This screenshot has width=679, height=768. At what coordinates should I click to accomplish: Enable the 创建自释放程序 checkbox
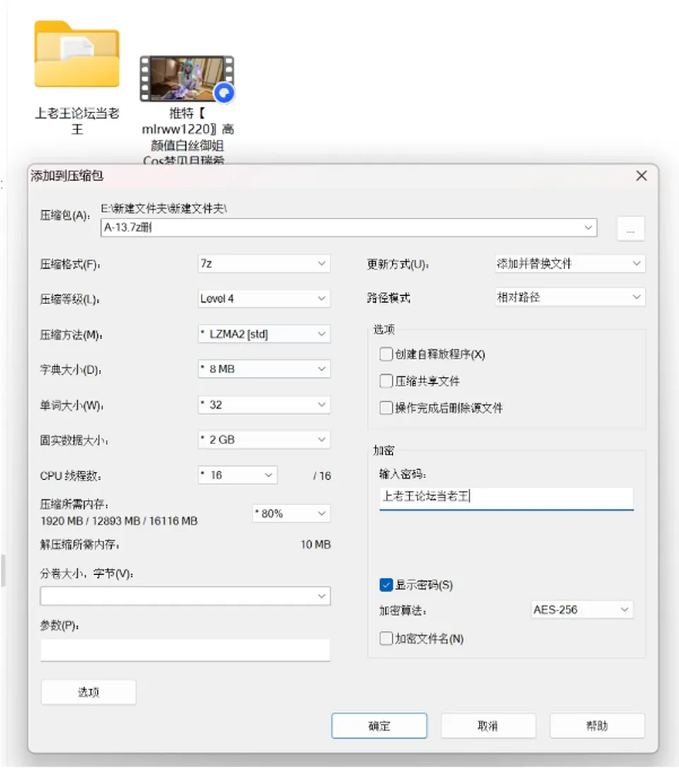click(x=386, y=354)
